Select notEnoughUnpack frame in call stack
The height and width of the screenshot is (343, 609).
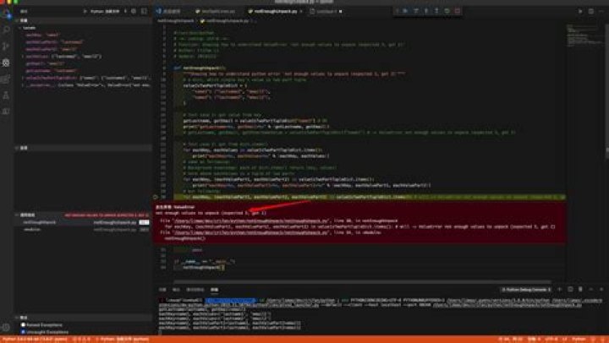(83, 222)
